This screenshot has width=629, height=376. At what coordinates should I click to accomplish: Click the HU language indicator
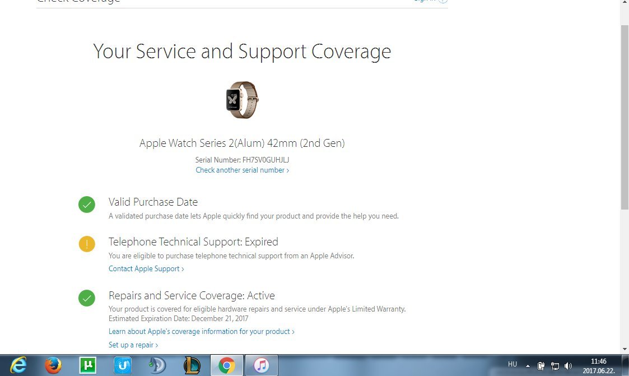(512, 364)
